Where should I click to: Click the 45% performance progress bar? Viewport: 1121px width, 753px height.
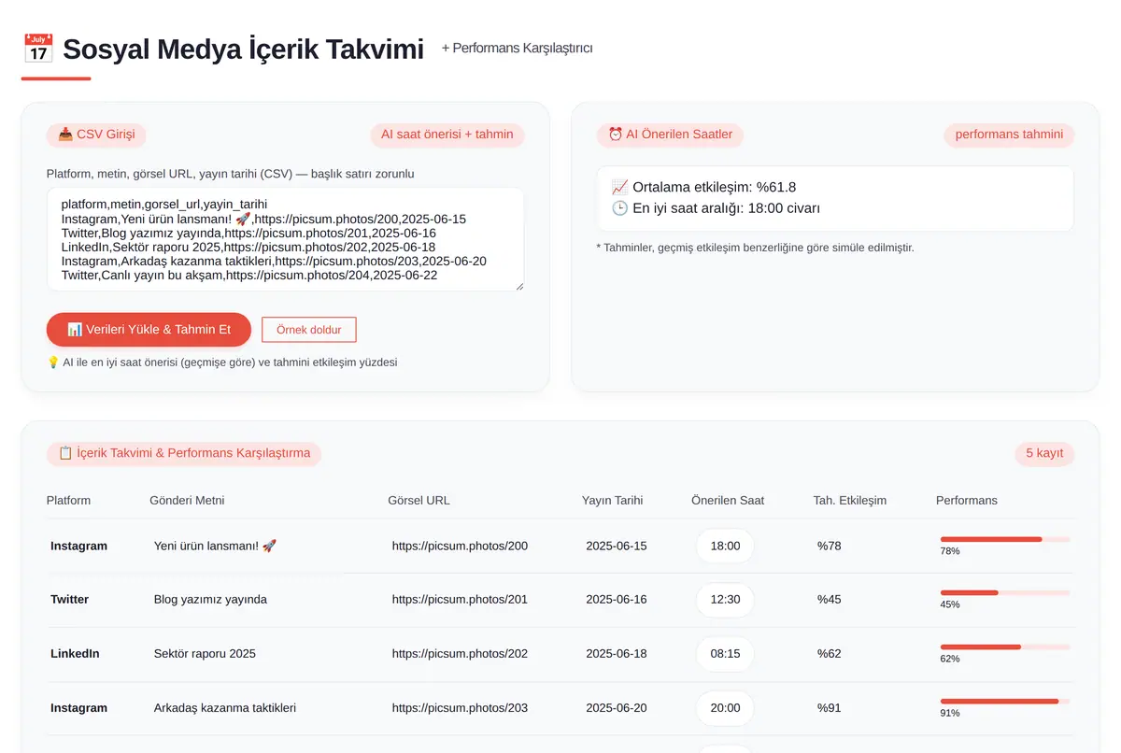tap(1005, 592)
